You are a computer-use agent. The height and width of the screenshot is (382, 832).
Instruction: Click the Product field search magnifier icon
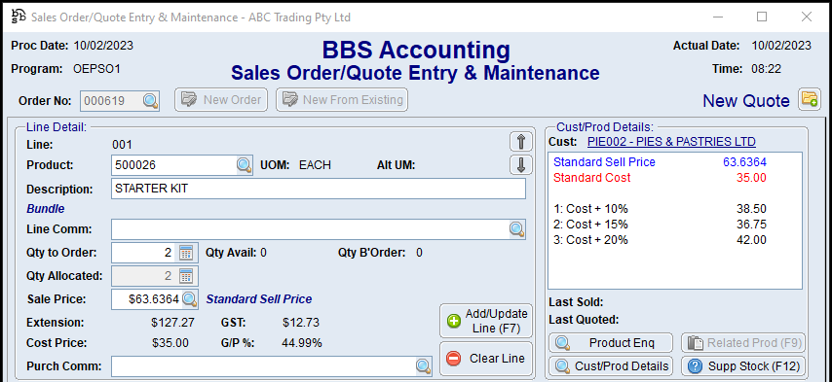pos(245,165)
